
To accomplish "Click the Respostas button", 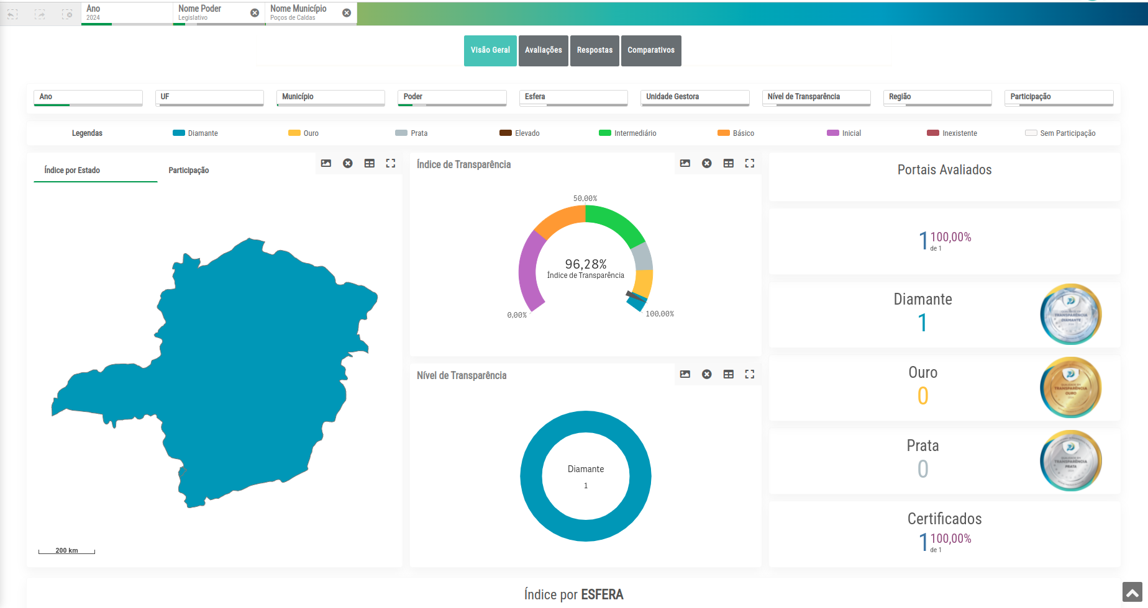I will (594, 50).
